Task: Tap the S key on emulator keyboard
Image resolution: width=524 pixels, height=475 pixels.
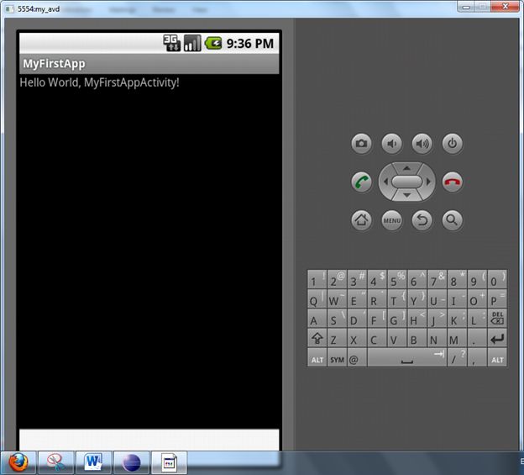Action: coord(338,319)
